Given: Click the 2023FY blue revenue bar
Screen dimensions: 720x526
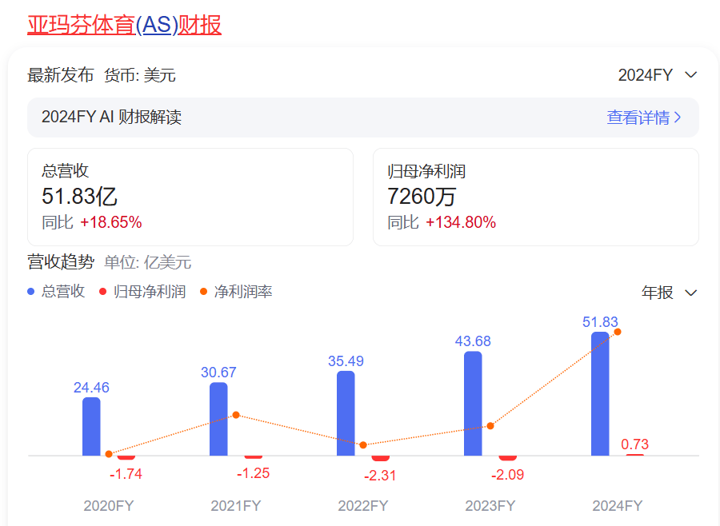Looking at the screenshot, I should 473,404.
